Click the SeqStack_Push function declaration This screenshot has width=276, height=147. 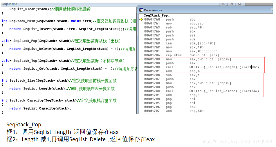47,21
